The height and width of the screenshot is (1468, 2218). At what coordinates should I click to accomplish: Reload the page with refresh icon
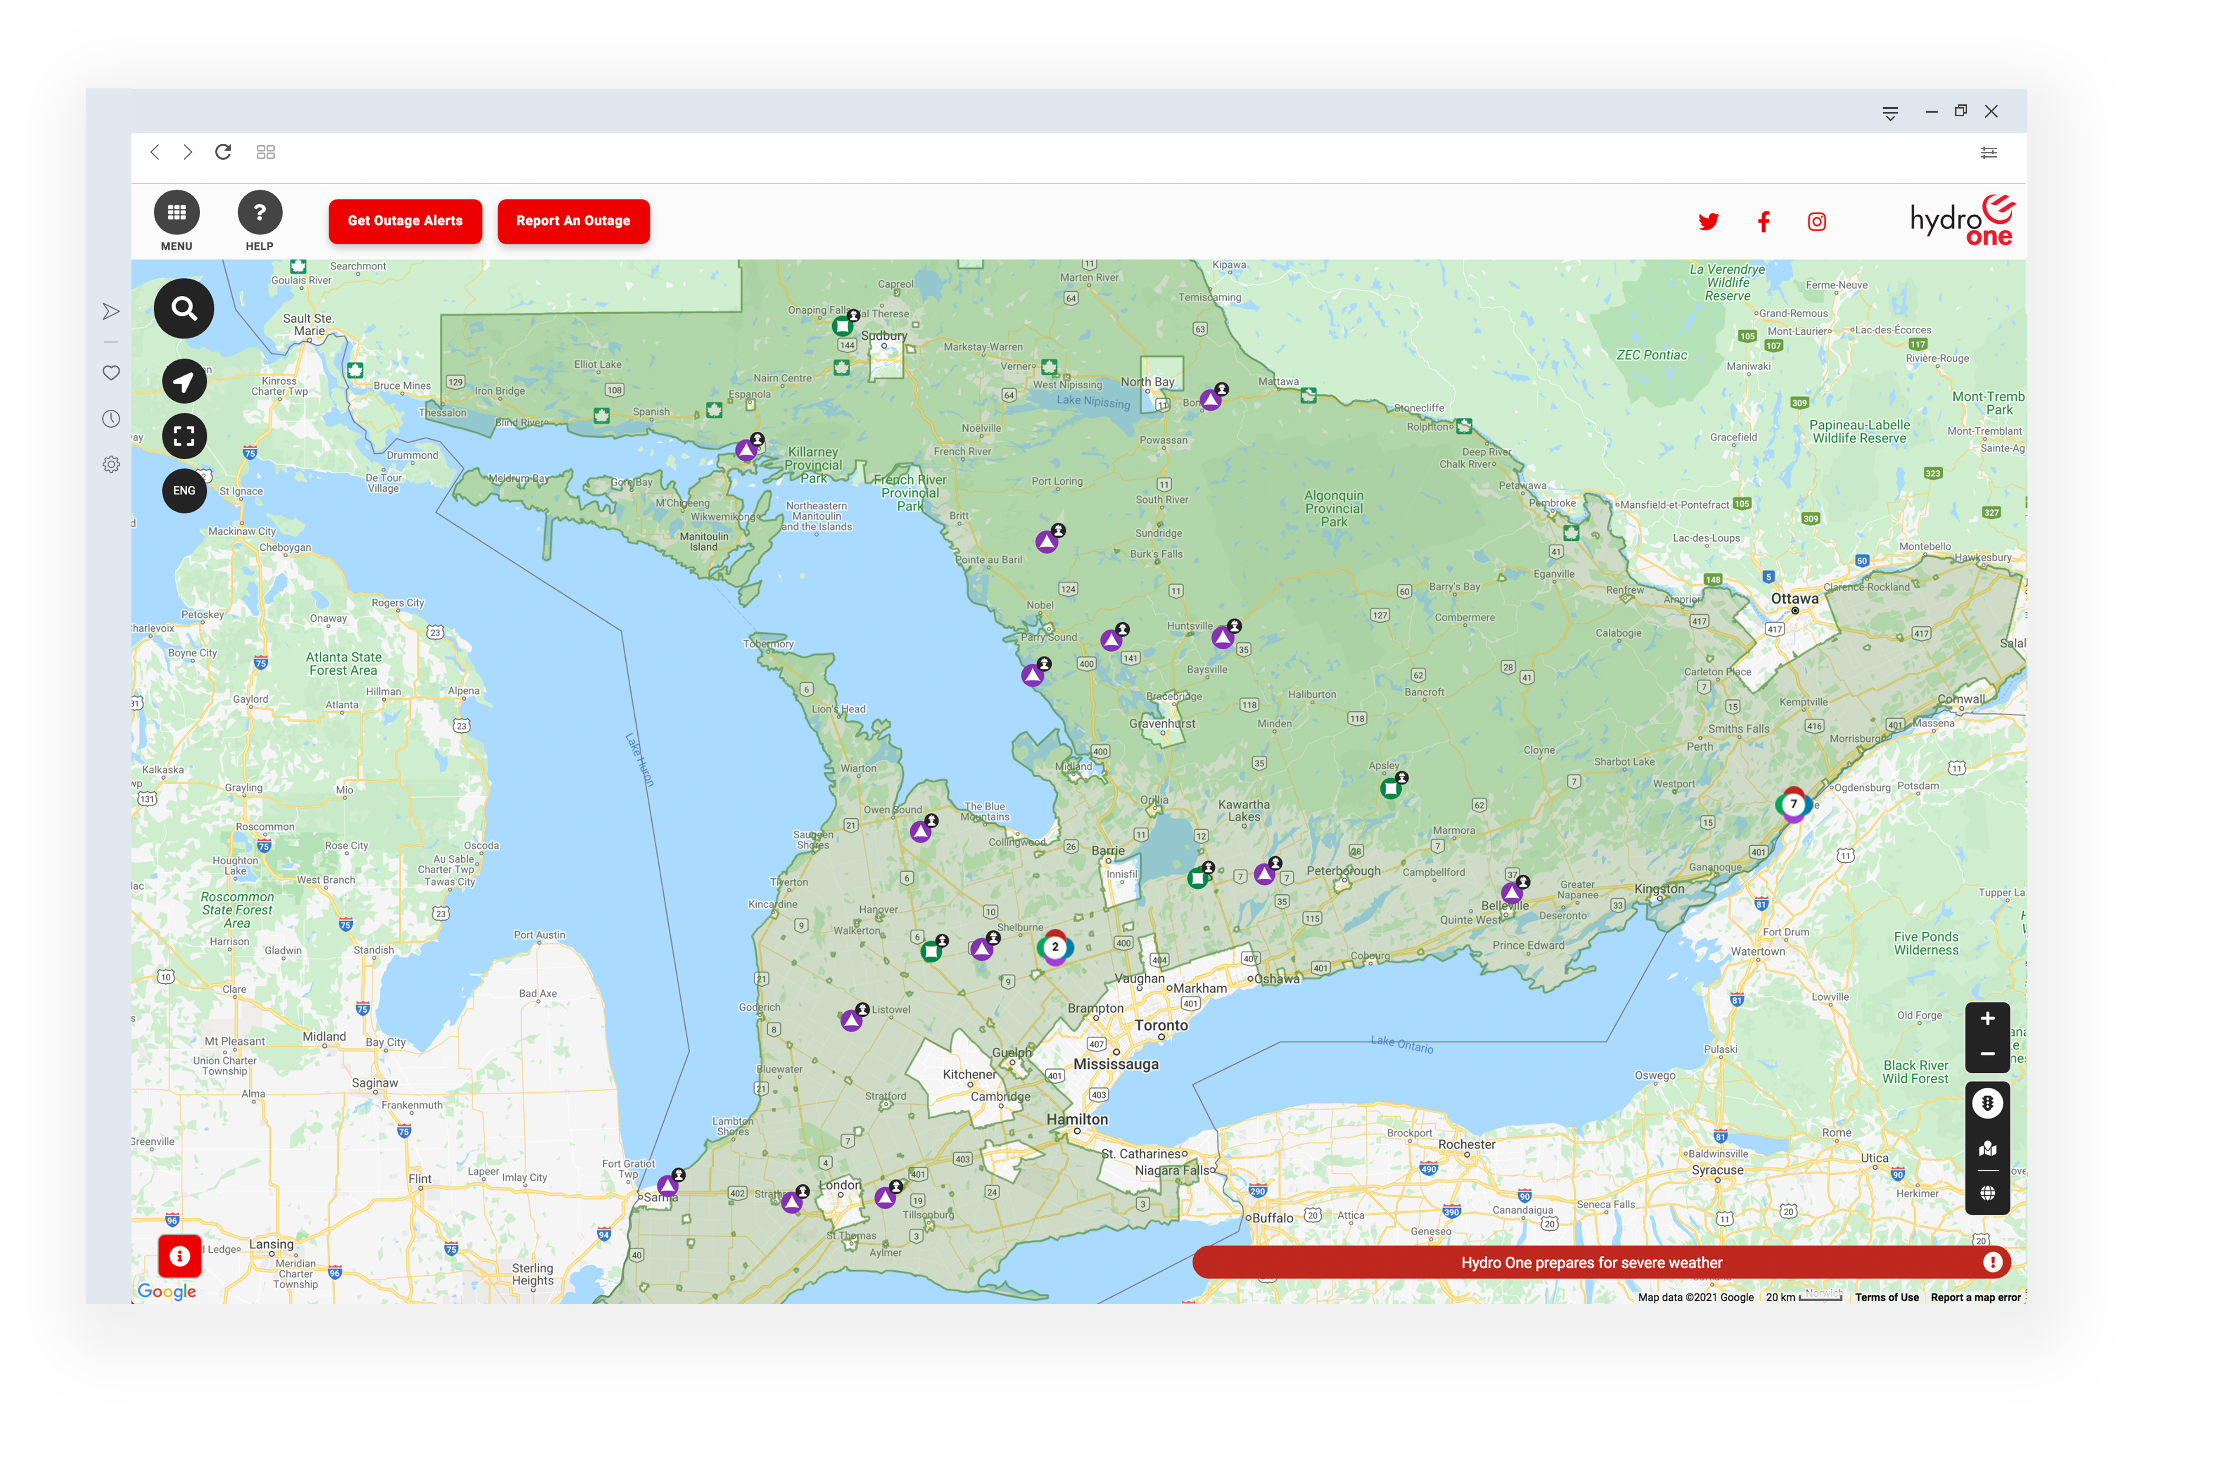(x=223, y=152)
